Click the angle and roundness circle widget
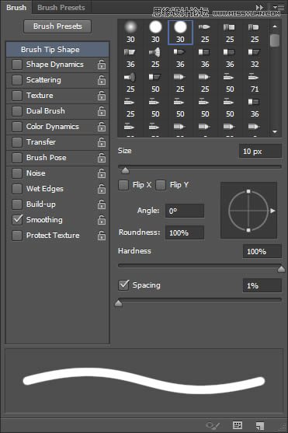 click(x=248, y=211)
